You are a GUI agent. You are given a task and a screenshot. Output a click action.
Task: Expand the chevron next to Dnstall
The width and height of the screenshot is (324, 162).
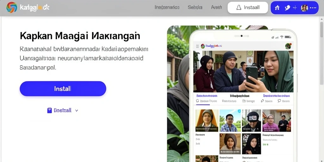click(77, 110)
